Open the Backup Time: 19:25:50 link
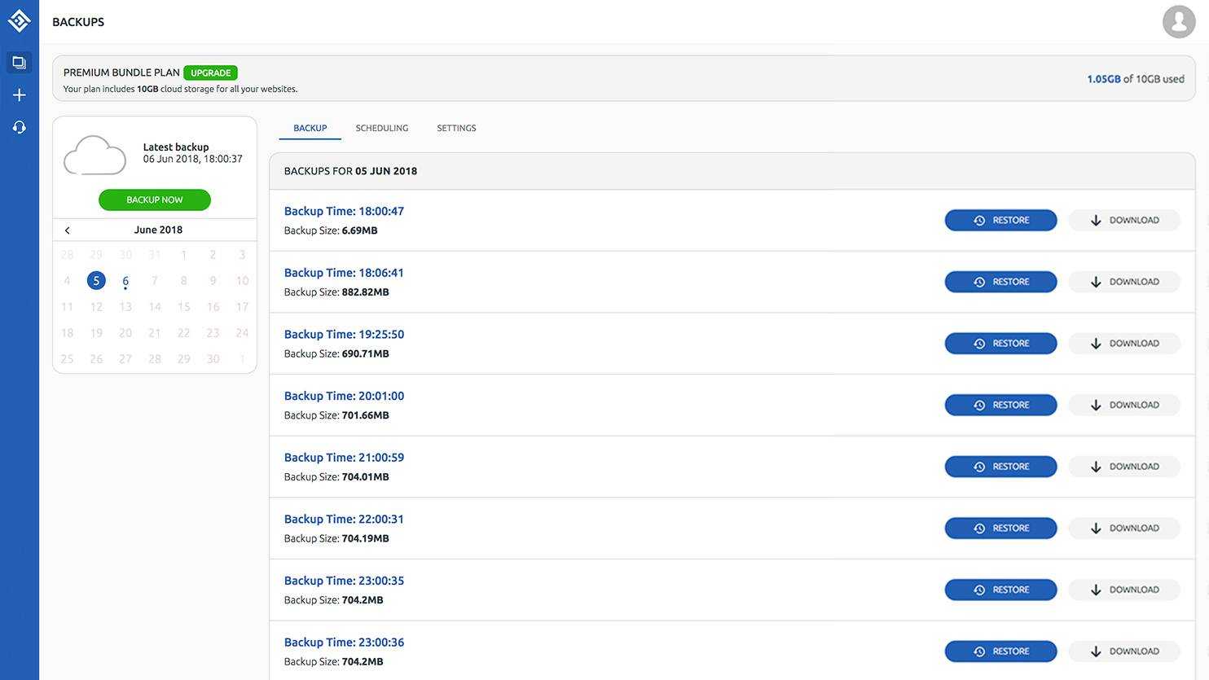The height and width of the screenshot is (680, 1209). (x=344, y=334)
